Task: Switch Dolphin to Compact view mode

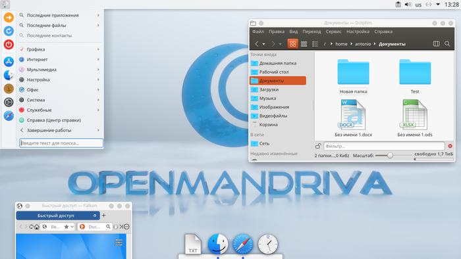Action: [304, 43]
